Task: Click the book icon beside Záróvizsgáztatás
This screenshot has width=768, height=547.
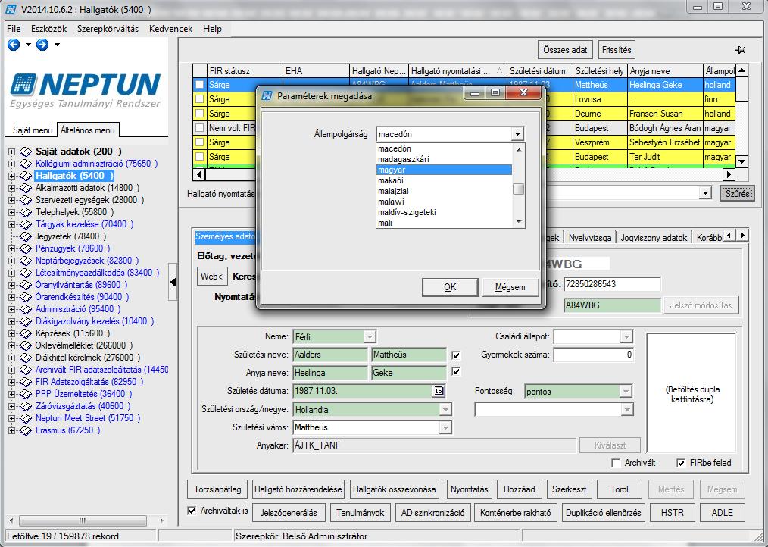Action: pos(26,406)
